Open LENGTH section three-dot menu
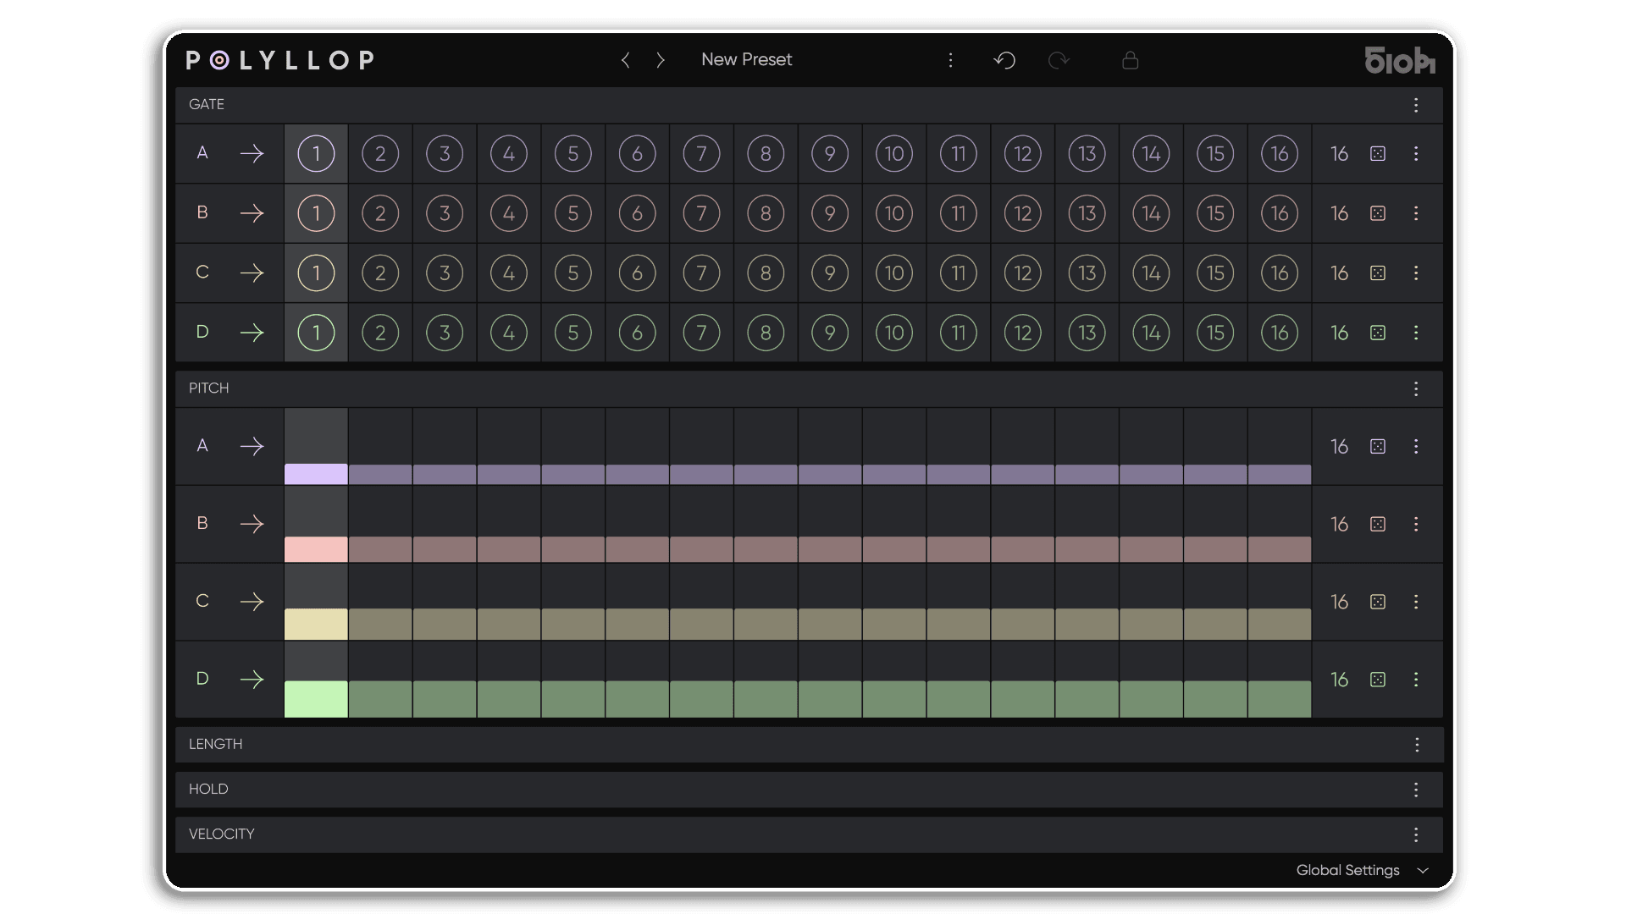This screenshot has height=914, width=1626. (x=1416, y=745)
